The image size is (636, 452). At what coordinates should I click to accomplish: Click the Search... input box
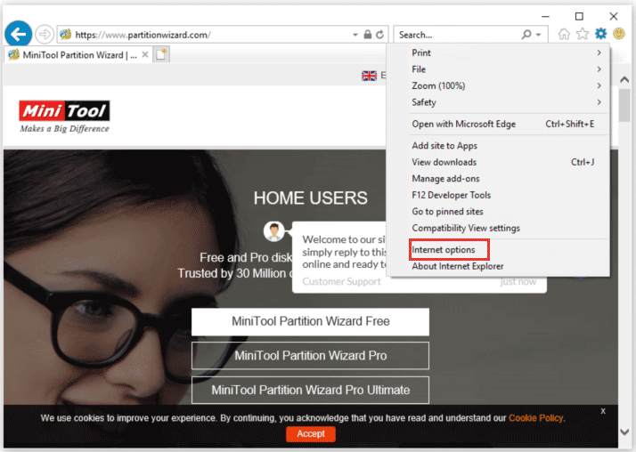pyautogui.click(x=456, y=35)
